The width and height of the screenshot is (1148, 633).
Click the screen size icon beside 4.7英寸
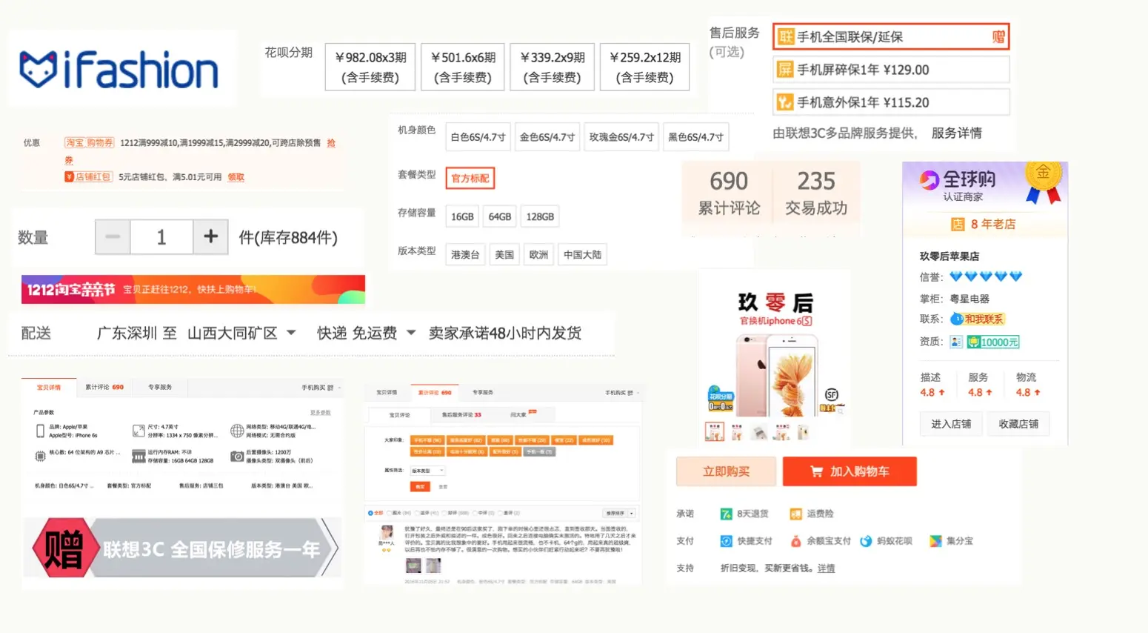pos(139,431)
